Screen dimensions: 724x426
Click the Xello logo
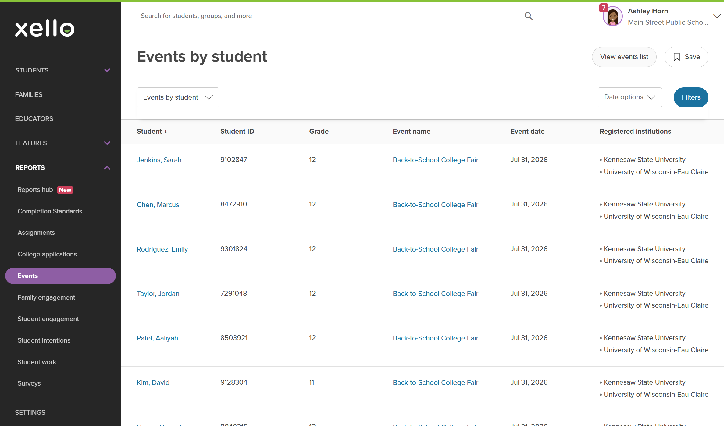tap(45, 28)
